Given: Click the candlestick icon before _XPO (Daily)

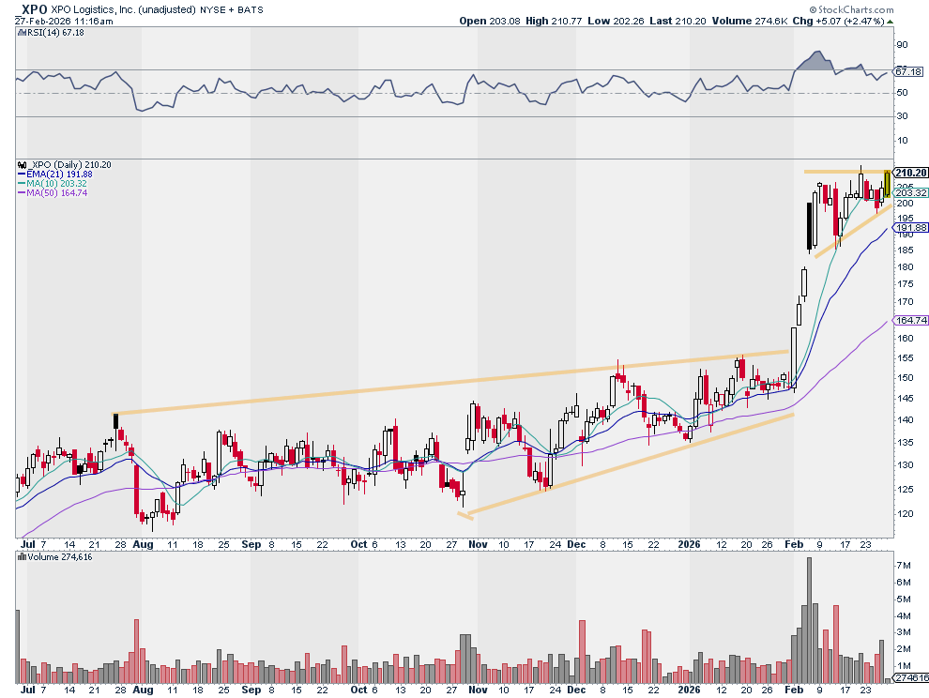Looking at the screenshot, I should click(x=22, y=165).
